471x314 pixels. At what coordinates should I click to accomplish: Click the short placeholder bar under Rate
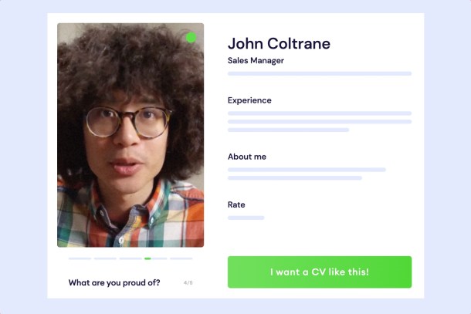246,218
